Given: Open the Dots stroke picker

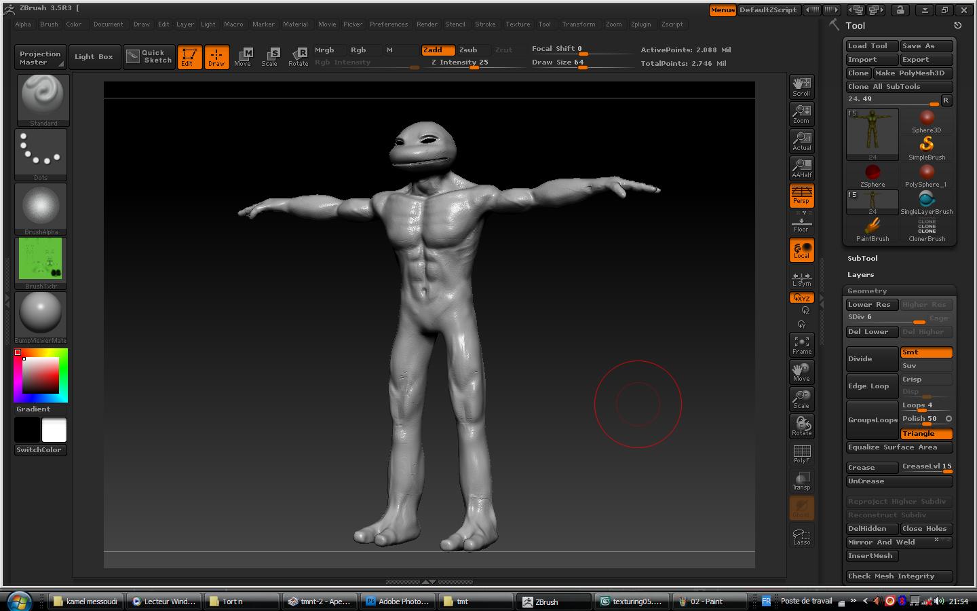Looking at the screenshot, I should [41, 155].
